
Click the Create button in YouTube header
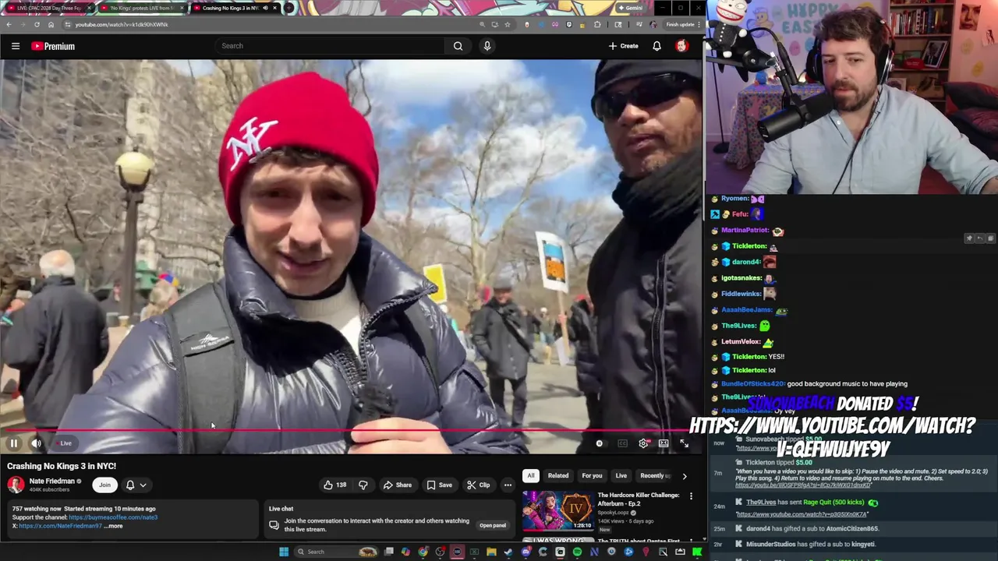click(623, 46)
